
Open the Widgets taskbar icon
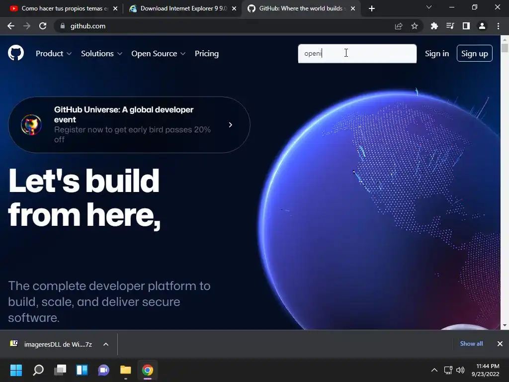click(x=82, y=370)
